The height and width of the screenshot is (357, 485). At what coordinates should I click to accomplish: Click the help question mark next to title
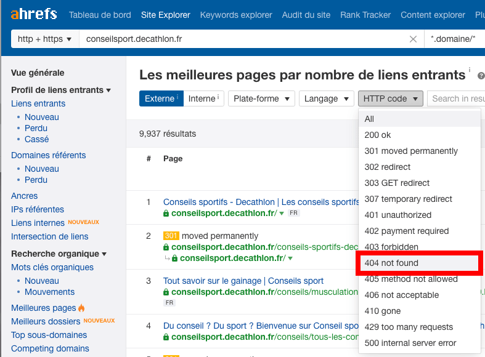481,75
